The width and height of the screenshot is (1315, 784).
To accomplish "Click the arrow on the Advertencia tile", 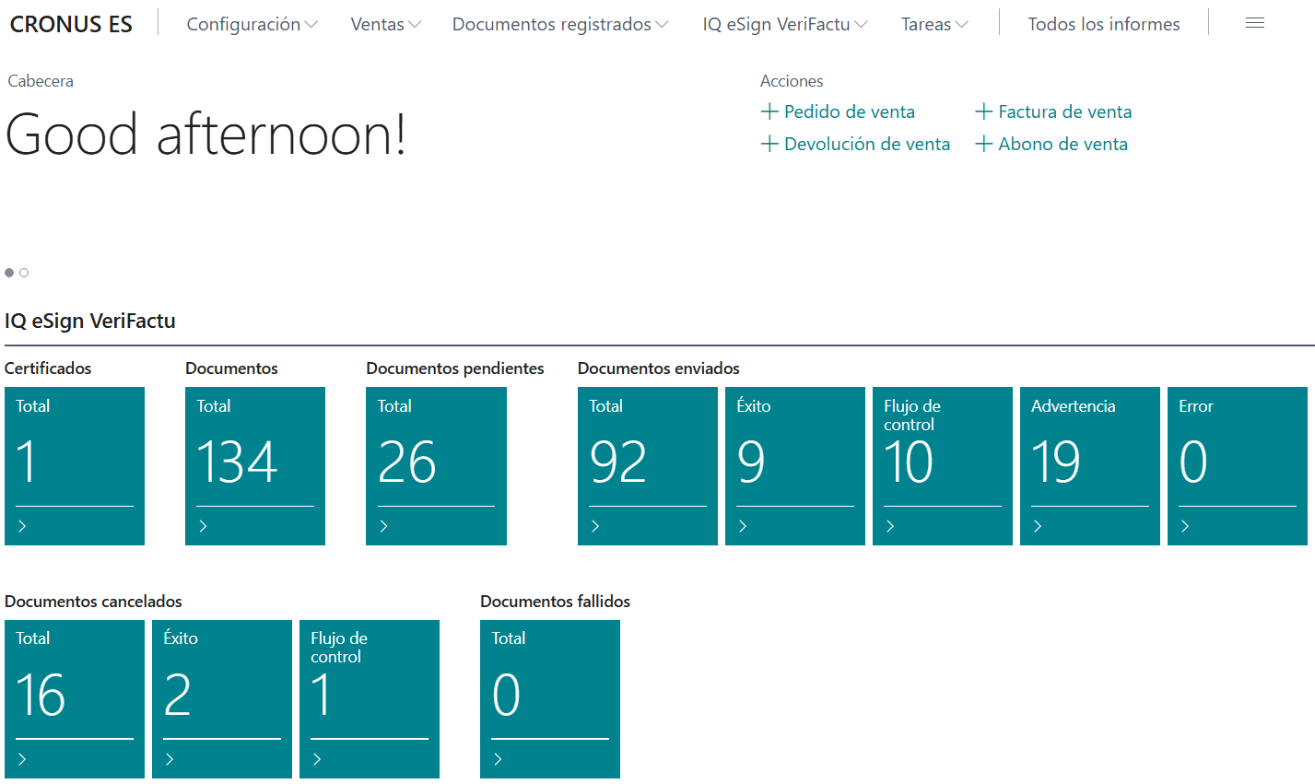I will click(1038, 527).
